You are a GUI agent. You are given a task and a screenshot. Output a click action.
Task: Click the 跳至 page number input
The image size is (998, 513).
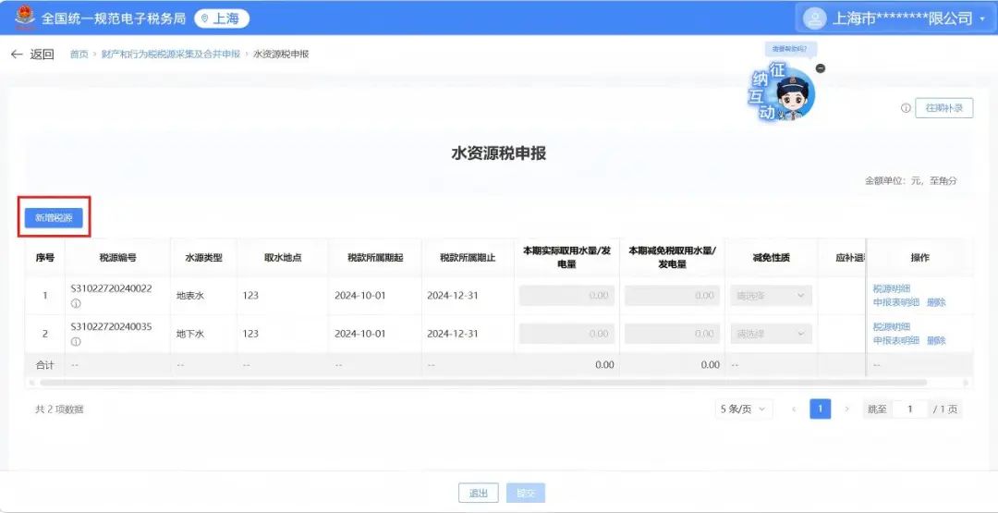click(909, 409)
